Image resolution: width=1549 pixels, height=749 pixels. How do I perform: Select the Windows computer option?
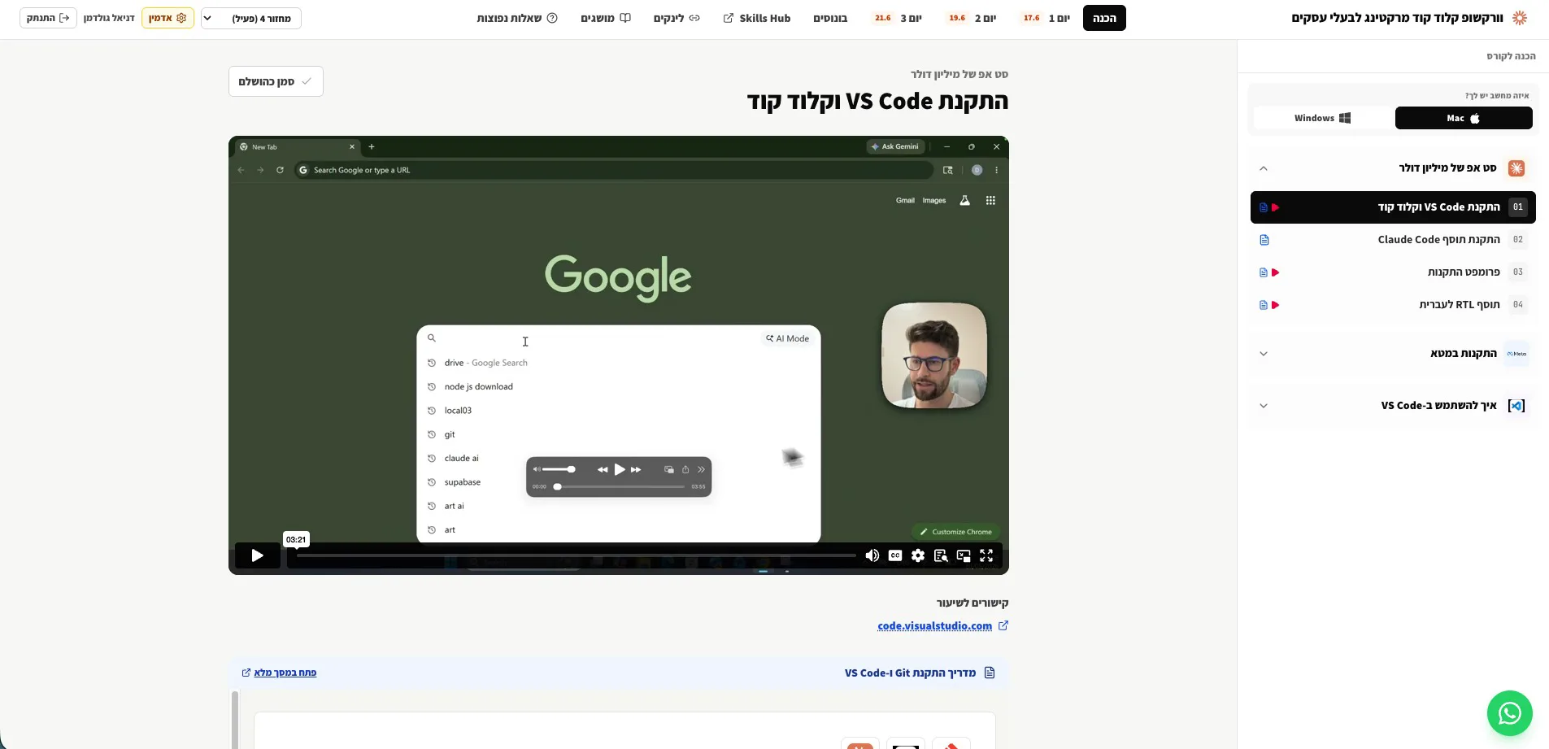(1322, 118)
